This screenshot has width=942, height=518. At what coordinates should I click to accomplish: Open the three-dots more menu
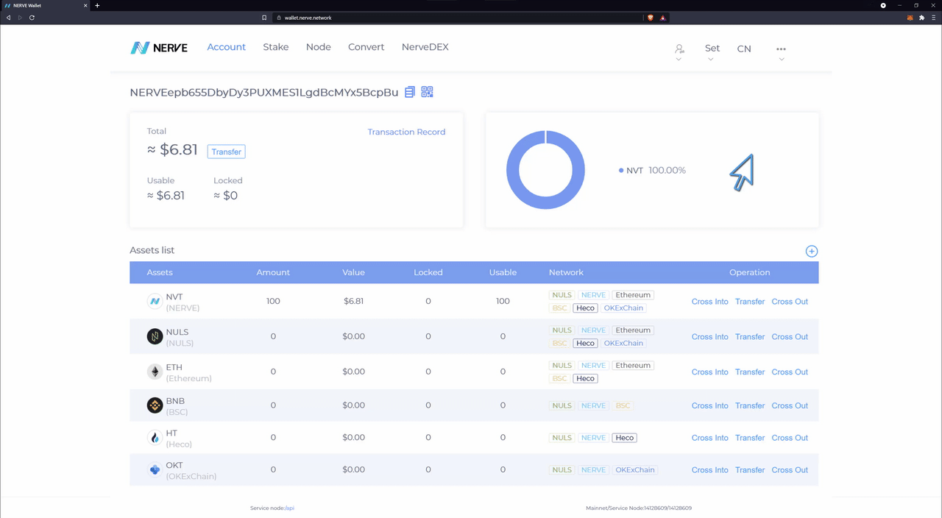click(x=781, y=50)
